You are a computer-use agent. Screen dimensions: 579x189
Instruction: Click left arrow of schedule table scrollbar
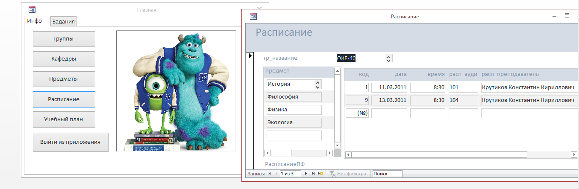pos(348,154)
